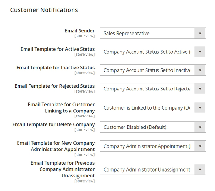Open the 'Company Account Status Set to Inactive' select

tap(147, 70)
